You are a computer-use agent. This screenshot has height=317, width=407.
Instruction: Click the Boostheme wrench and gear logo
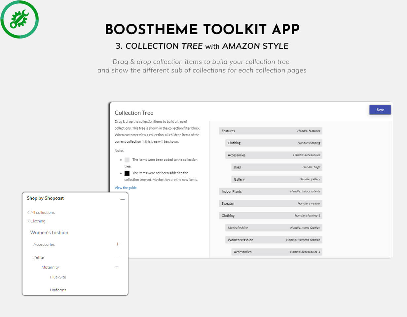tap(19, 19)
